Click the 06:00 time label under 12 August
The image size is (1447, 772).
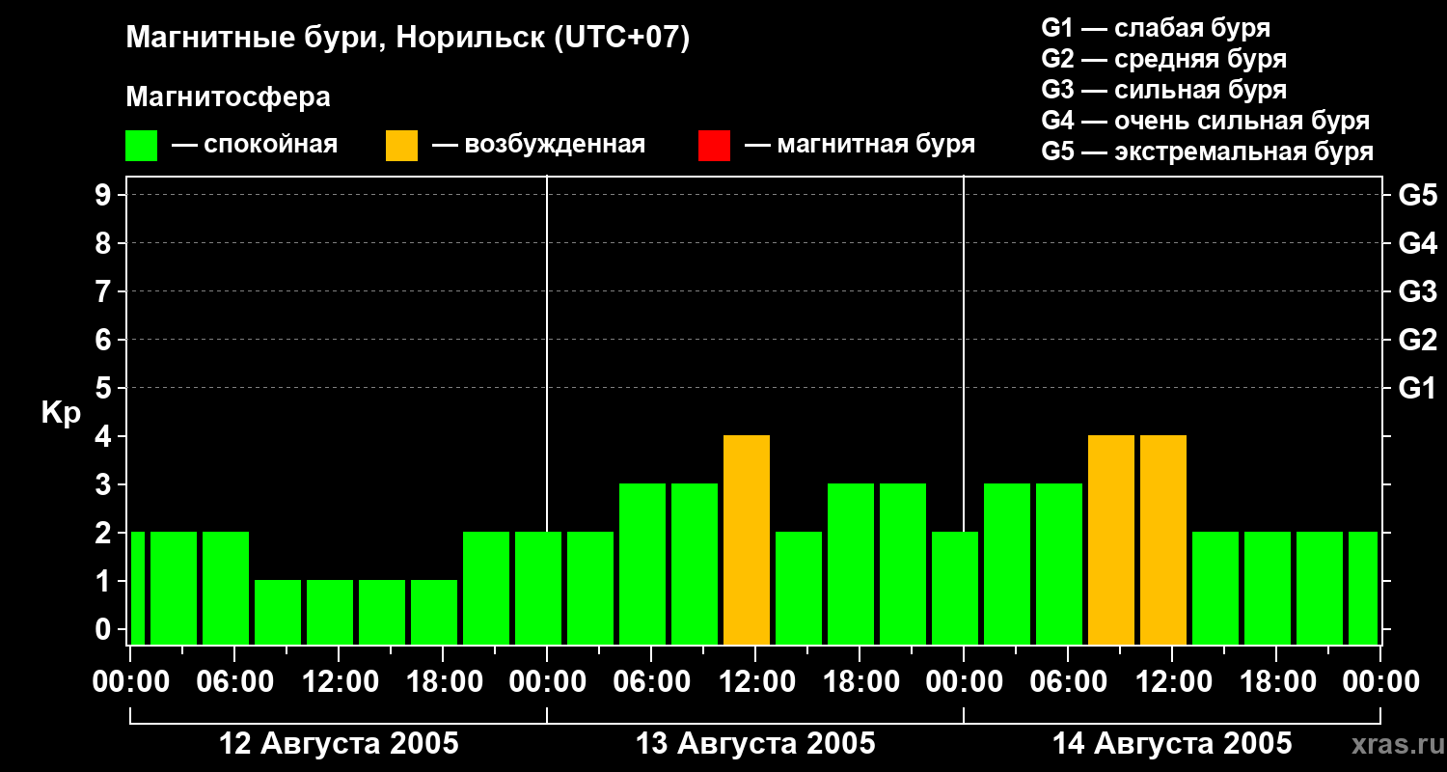coord(234,682)
